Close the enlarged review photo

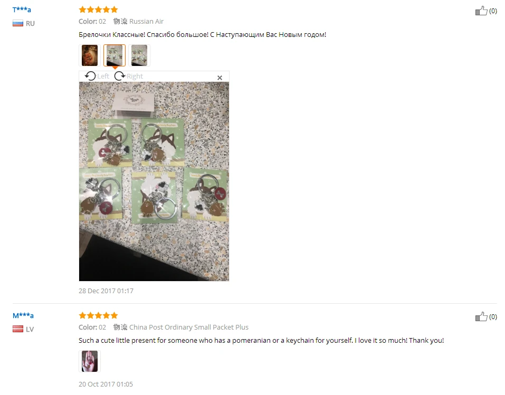220,78
